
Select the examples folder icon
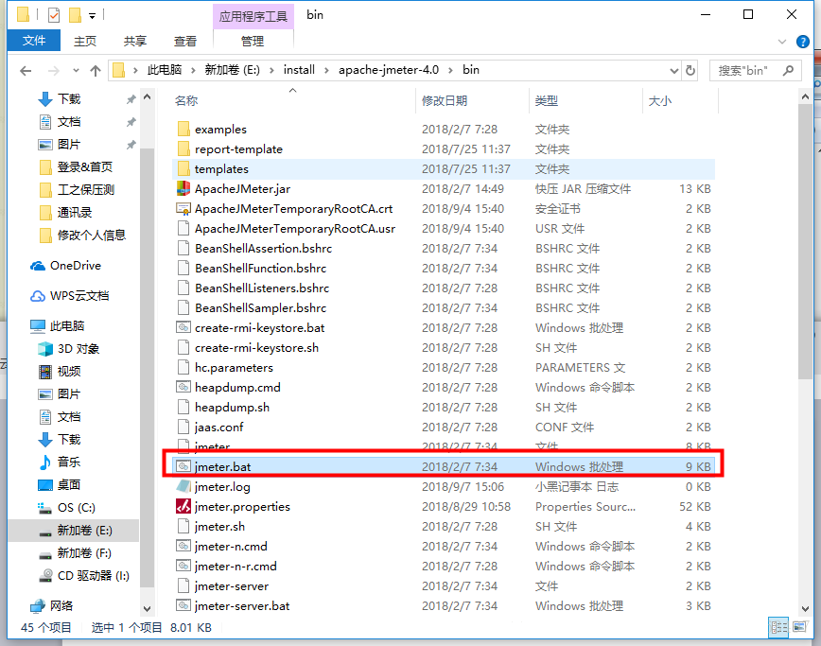pos(183,129)
